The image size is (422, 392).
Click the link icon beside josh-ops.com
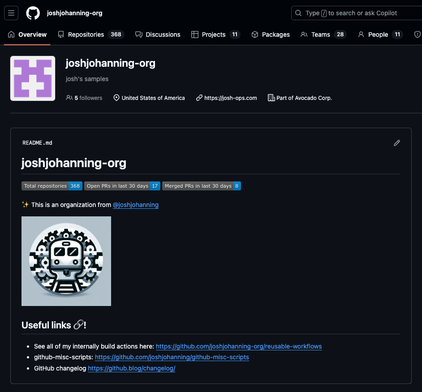point(199,98)
